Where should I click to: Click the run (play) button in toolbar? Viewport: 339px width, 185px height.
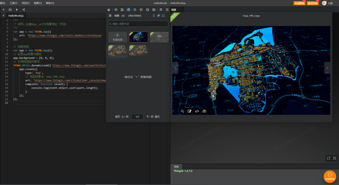[17, 10]
